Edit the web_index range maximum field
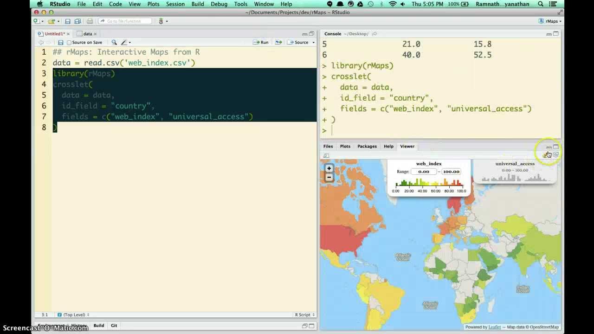Viewport: 594px width, 334px height. coord(451,172)
